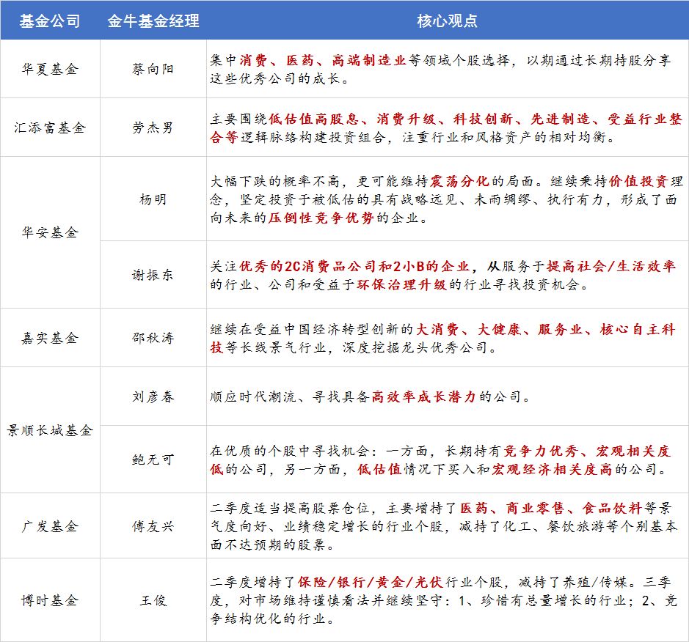
Task: Click manager name 刘彦春
Action: coord(153,396)
